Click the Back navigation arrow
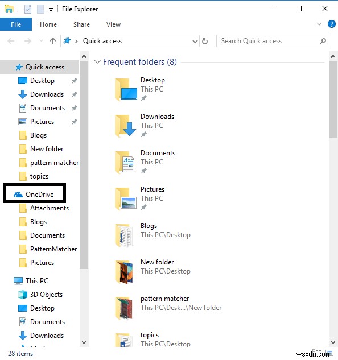The width and height of the screenshot is (338, 360). coord(11,41)
